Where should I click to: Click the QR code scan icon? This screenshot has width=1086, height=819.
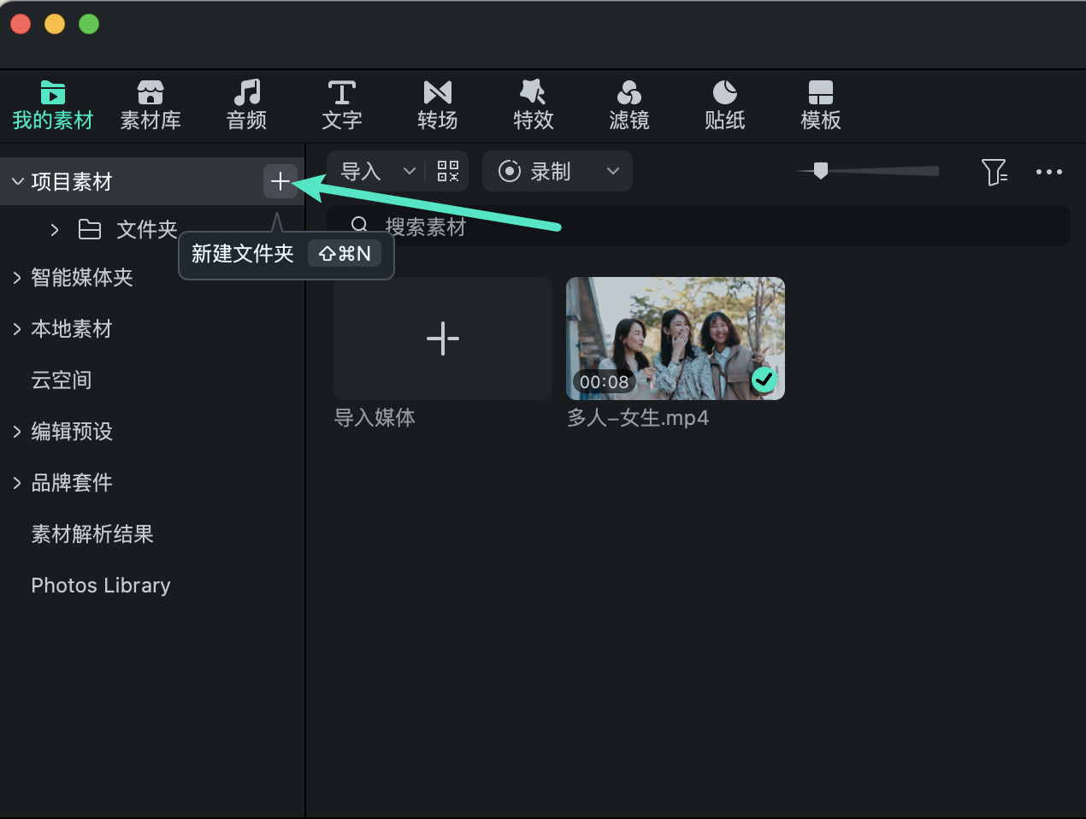point(448,171)
